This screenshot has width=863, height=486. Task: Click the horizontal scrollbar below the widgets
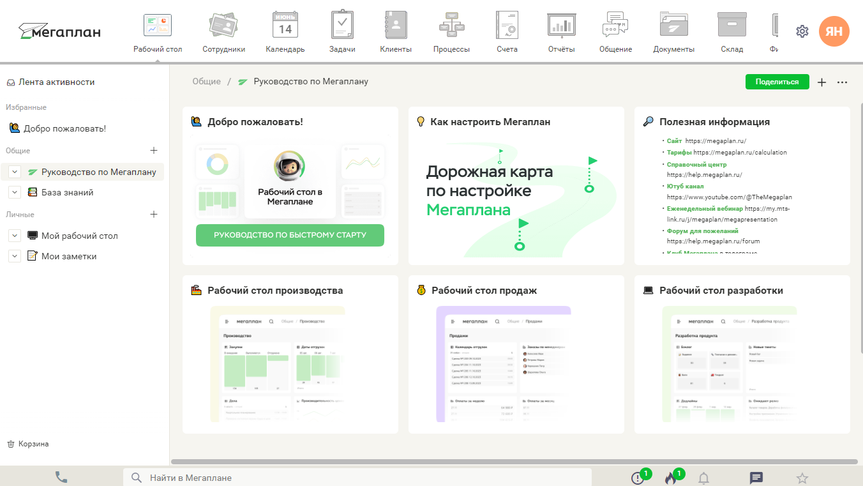(x=516, y=462)
